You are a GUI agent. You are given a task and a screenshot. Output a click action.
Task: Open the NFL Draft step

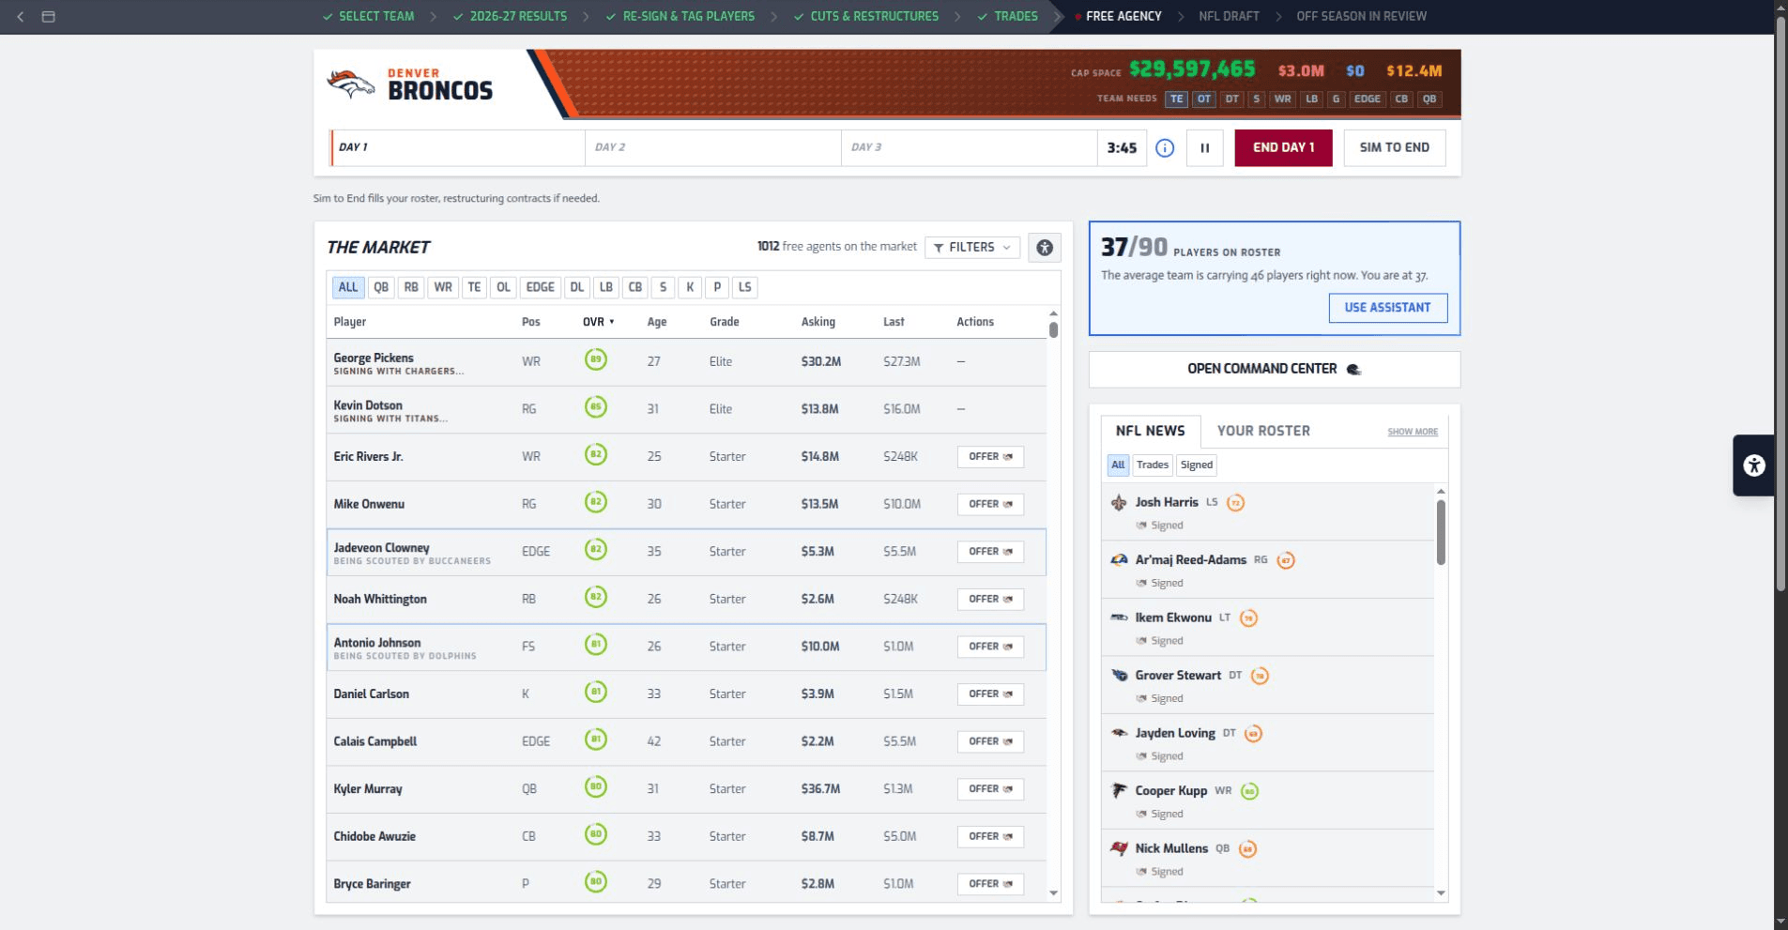click(x=1229, y=16)
